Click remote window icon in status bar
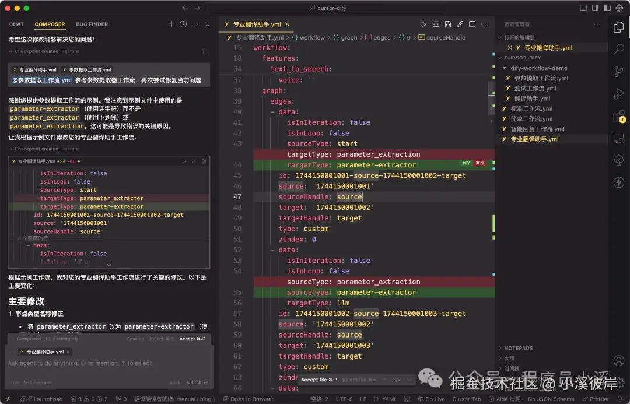Viewport: 630px width, 404px height. coord(8,399)
